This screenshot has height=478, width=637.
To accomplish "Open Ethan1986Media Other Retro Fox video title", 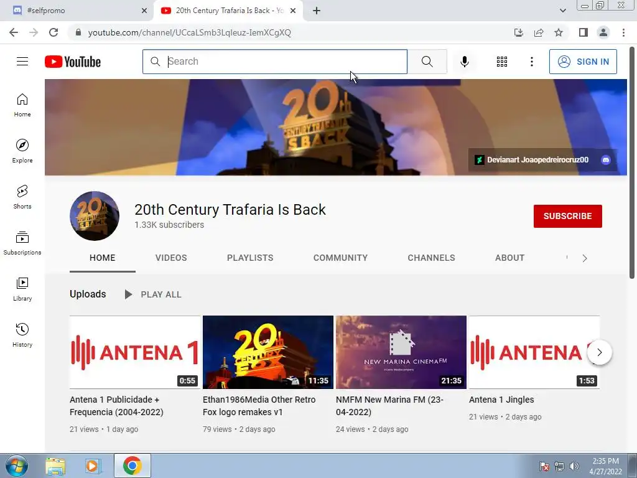I will click(259, 406).
